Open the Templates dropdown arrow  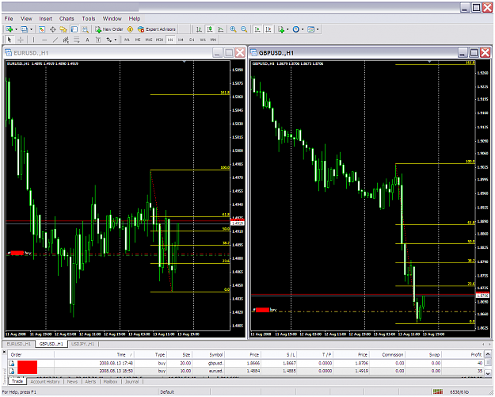pyautogui.click(x=318, y=29)
